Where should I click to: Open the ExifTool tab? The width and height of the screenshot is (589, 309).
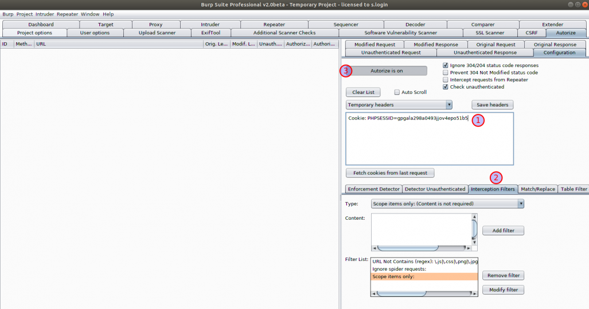click(210, 33)
